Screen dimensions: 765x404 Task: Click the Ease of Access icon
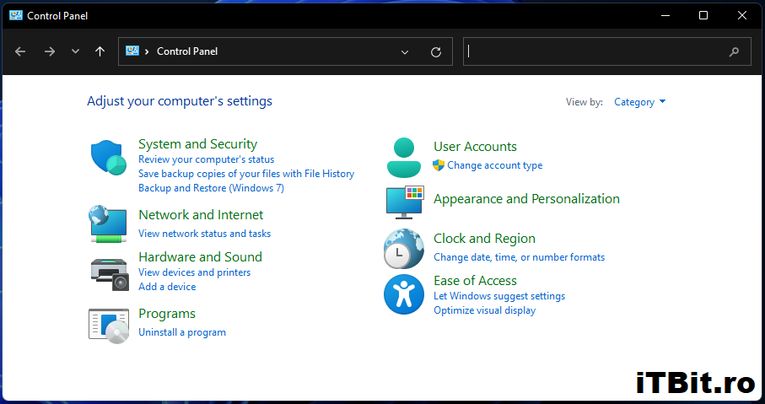pyautogui.click(x=403, y=294)
